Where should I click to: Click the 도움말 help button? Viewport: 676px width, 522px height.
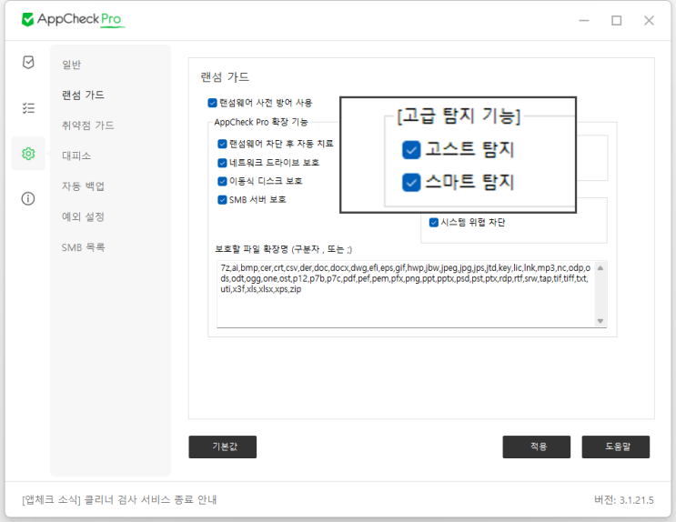pyautogui.click(x=616, y=447)
